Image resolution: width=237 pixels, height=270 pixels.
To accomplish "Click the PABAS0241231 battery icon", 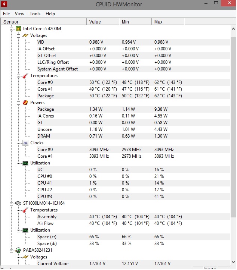I will (18, 250).
